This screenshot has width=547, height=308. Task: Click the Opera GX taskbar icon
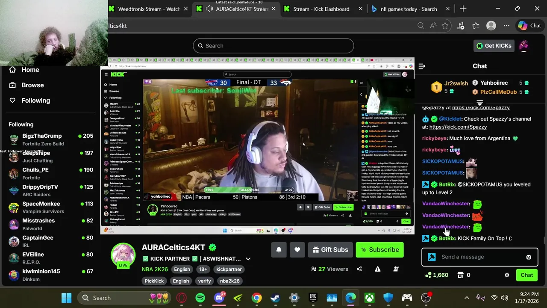tap(182, 298)
